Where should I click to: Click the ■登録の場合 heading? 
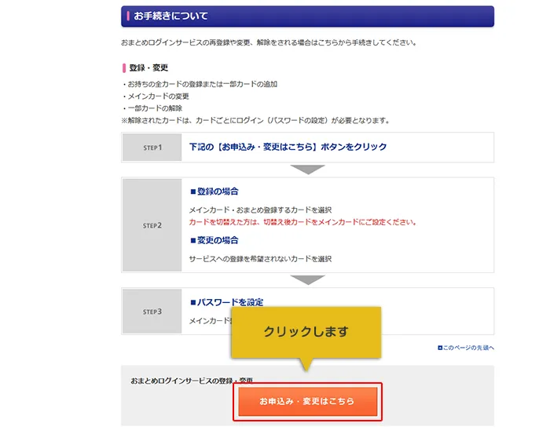click(x=214, y=191)
